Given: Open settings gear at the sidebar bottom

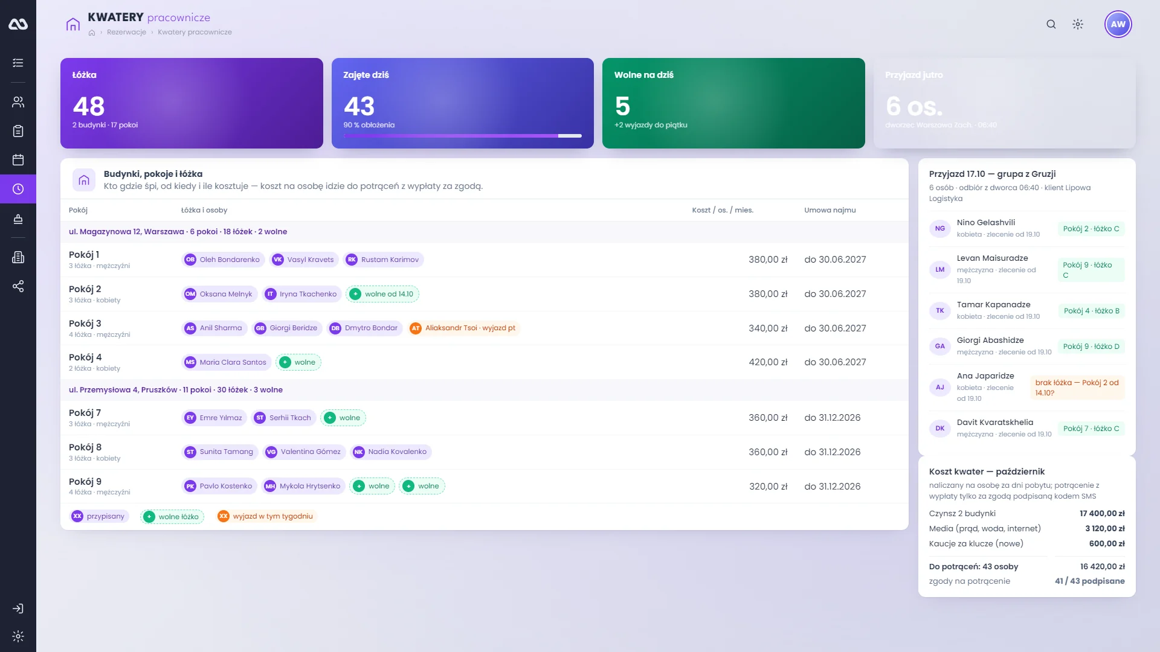Looking at the screenshot, I should click(18, 636).
